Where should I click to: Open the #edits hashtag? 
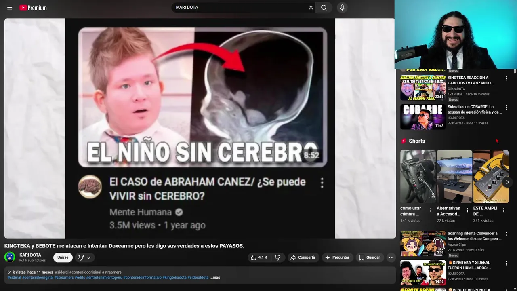[80, 278]
